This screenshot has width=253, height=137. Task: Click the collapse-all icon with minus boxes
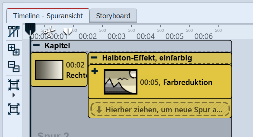coord(14,67)
